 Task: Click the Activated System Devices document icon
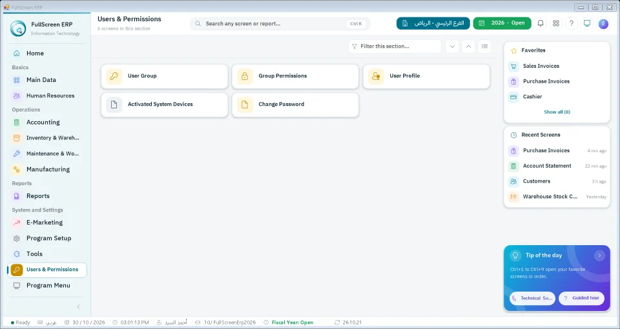(114, 105)
